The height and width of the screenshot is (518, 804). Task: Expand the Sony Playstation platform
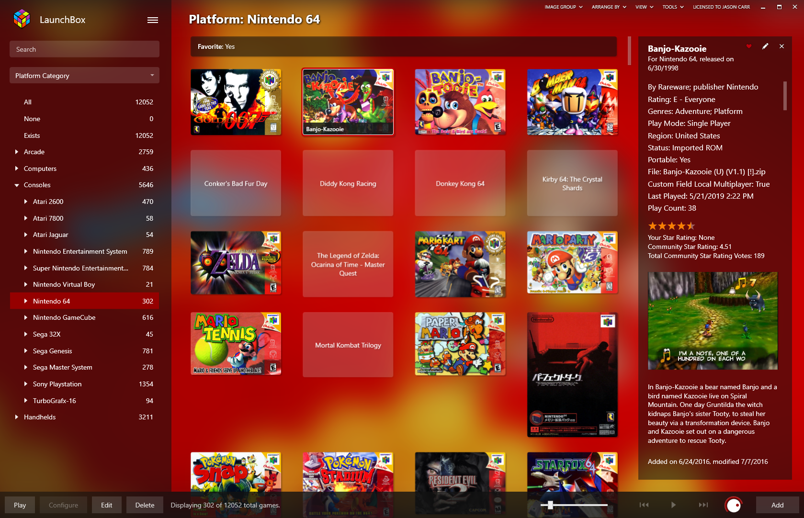coord(26,384)
